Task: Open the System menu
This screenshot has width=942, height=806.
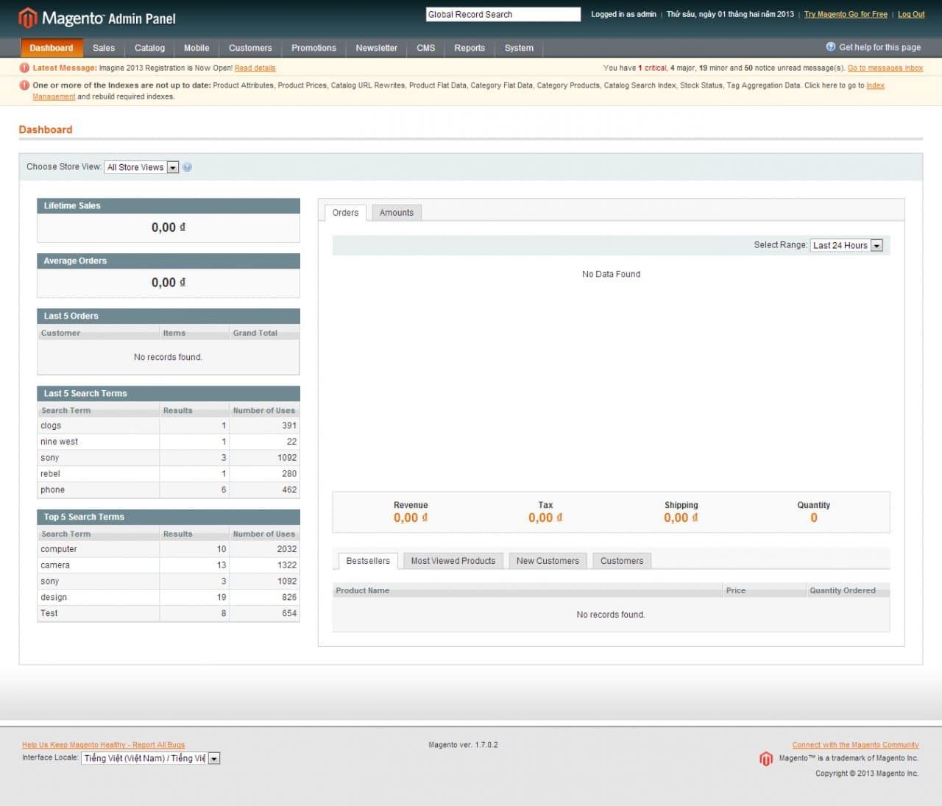Action: (x=519, y=48)
